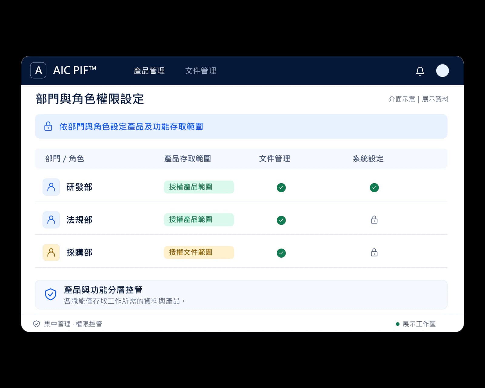Open the 產品管理 tab
485x388 pixels.
(x=149, y=71)
